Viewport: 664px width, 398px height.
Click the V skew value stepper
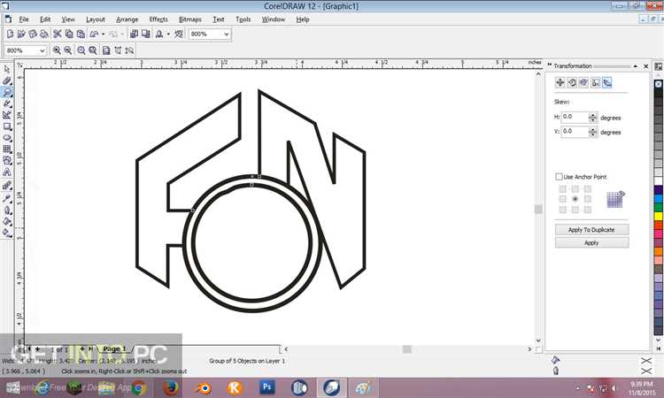(x=593, y=132)
